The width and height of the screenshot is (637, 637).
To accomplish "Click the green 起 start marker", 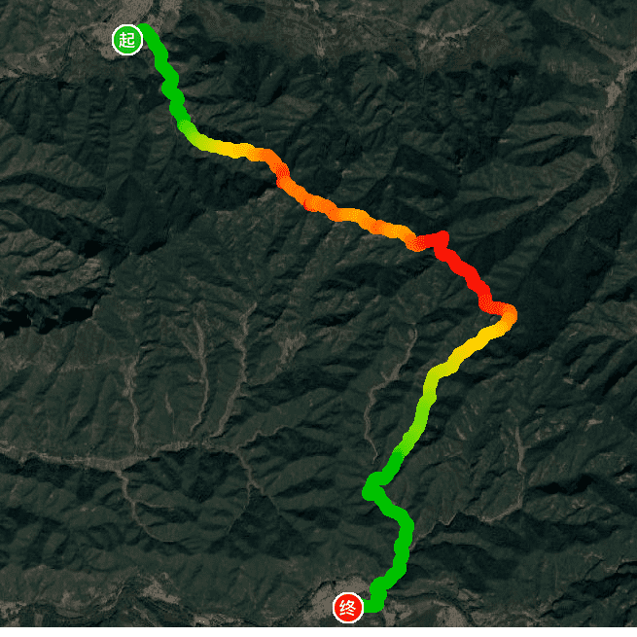I will point(127,40).
